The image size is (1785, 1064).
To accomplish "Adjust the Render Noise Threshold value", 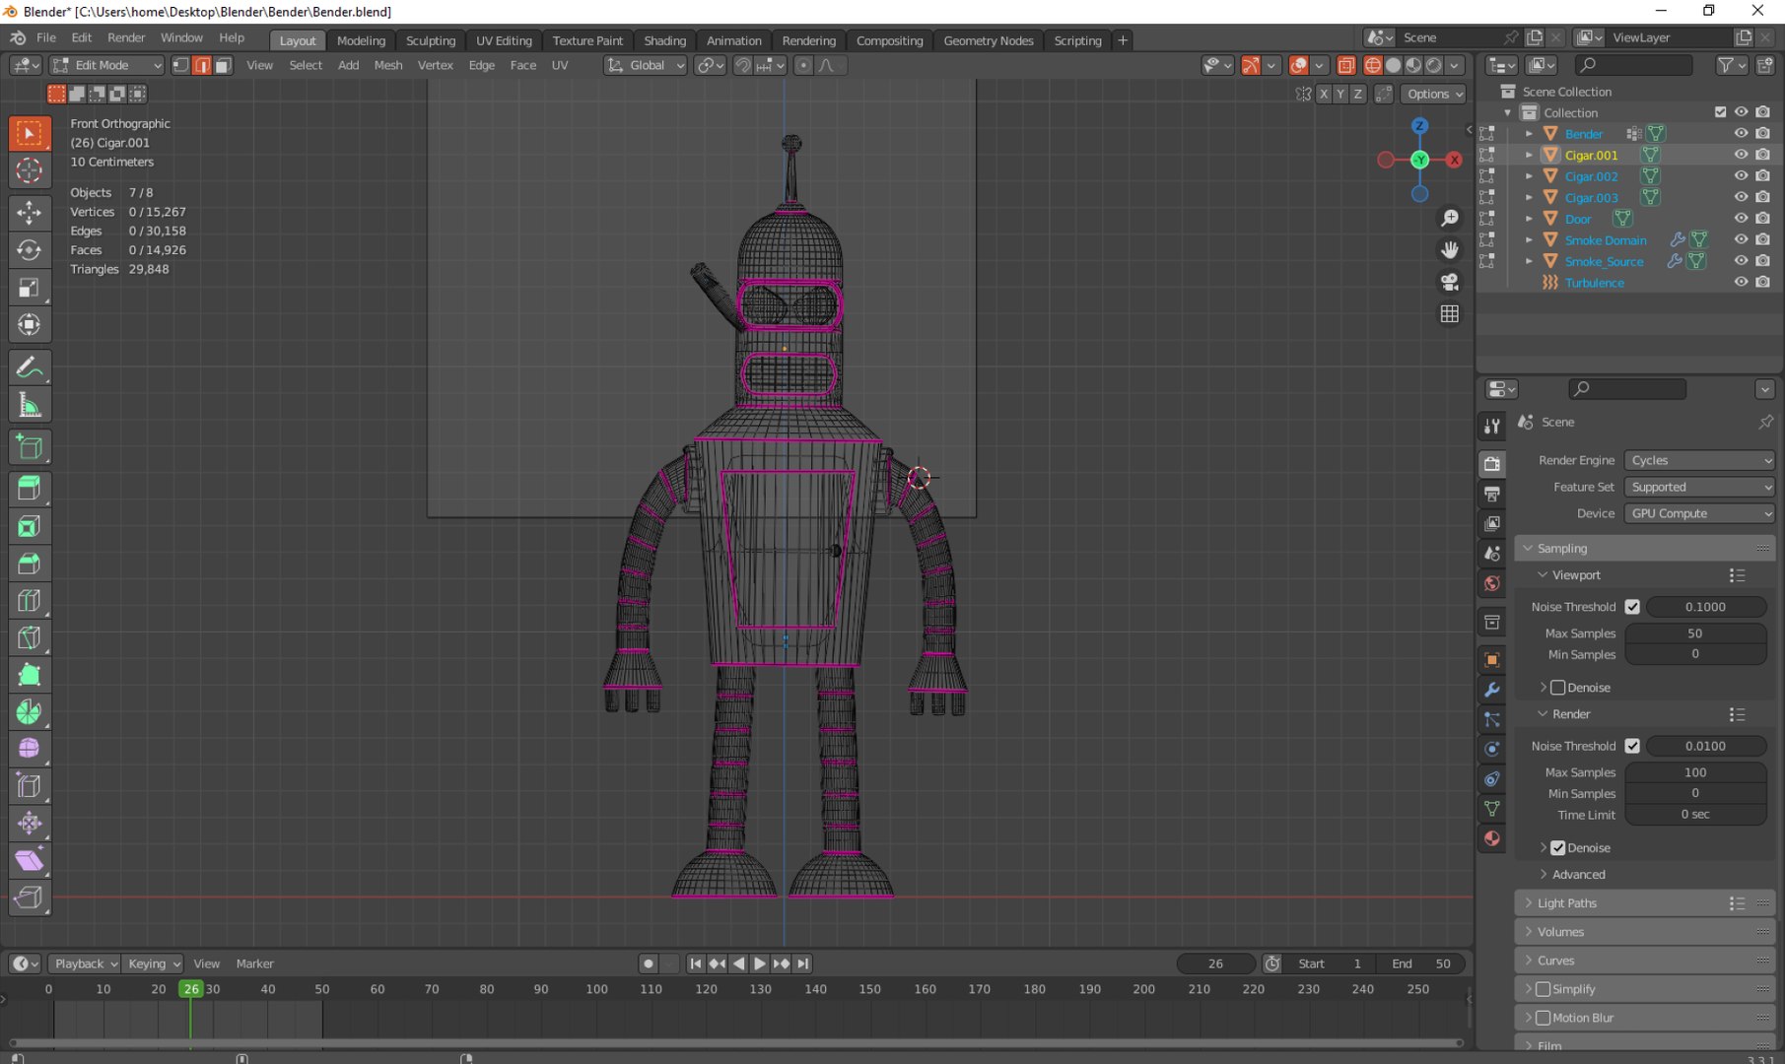I will pos(1705,746).
